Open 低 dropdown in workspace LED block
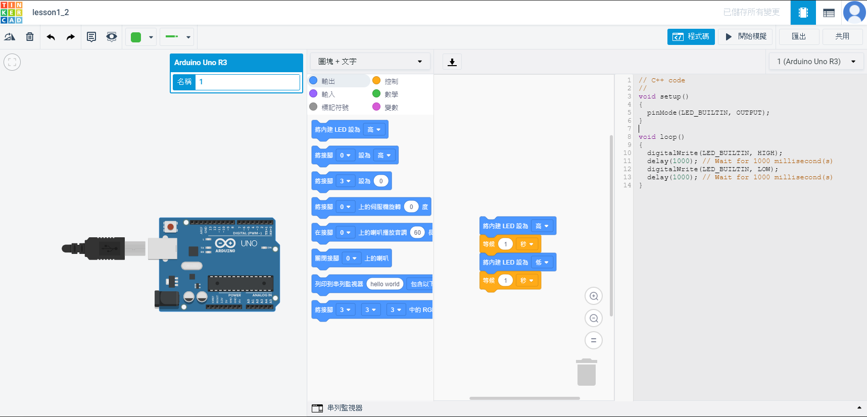This screenshot has height=417, width=867. pyautogui.click(x=542, y=263)
